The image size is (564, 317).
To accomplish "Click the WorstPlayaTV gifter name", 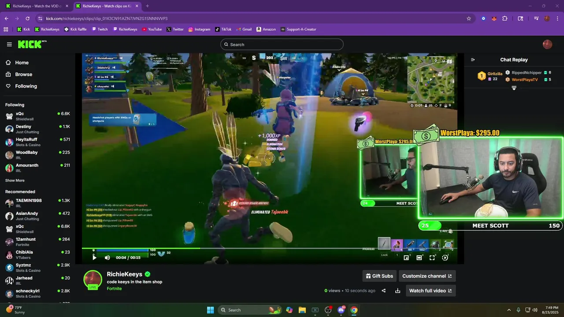I will pyautogui.click(x=525, y=80).
